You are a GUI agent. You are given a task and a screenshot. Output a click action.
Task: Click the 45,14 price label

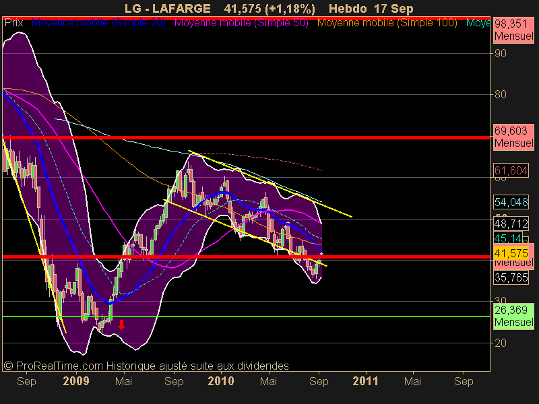pyautogui.click(x=508, y=238)
